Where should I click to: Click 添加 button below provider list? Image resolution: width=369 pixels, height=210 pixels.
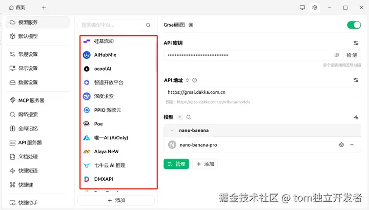(116, 200)
